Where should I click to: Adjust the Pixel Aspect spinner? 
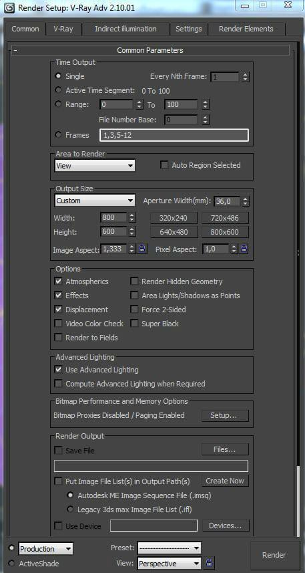[x=234, y=249]
